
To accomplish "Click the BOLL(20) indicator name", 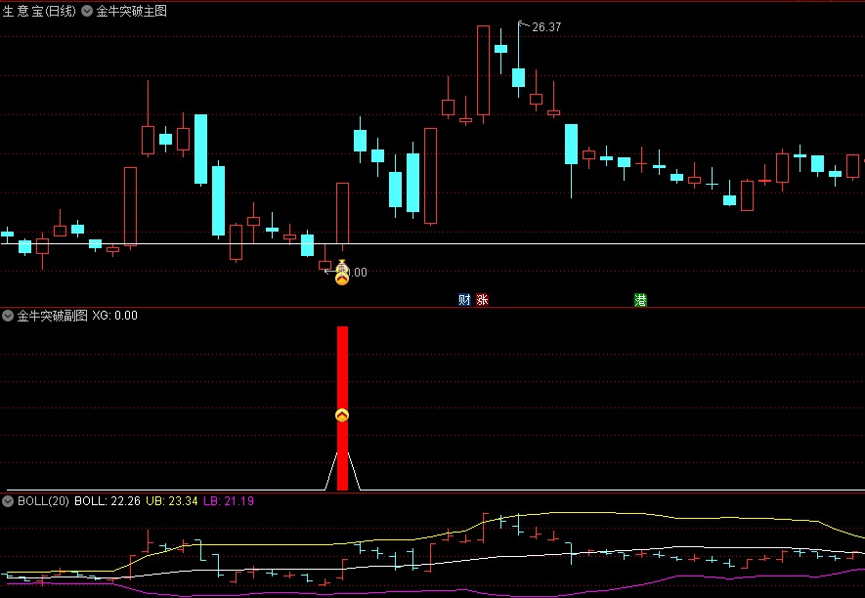I will click(x=44, y=501).
